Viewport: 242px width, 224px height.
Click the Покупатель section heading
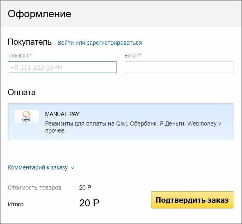tap(30, 42)
